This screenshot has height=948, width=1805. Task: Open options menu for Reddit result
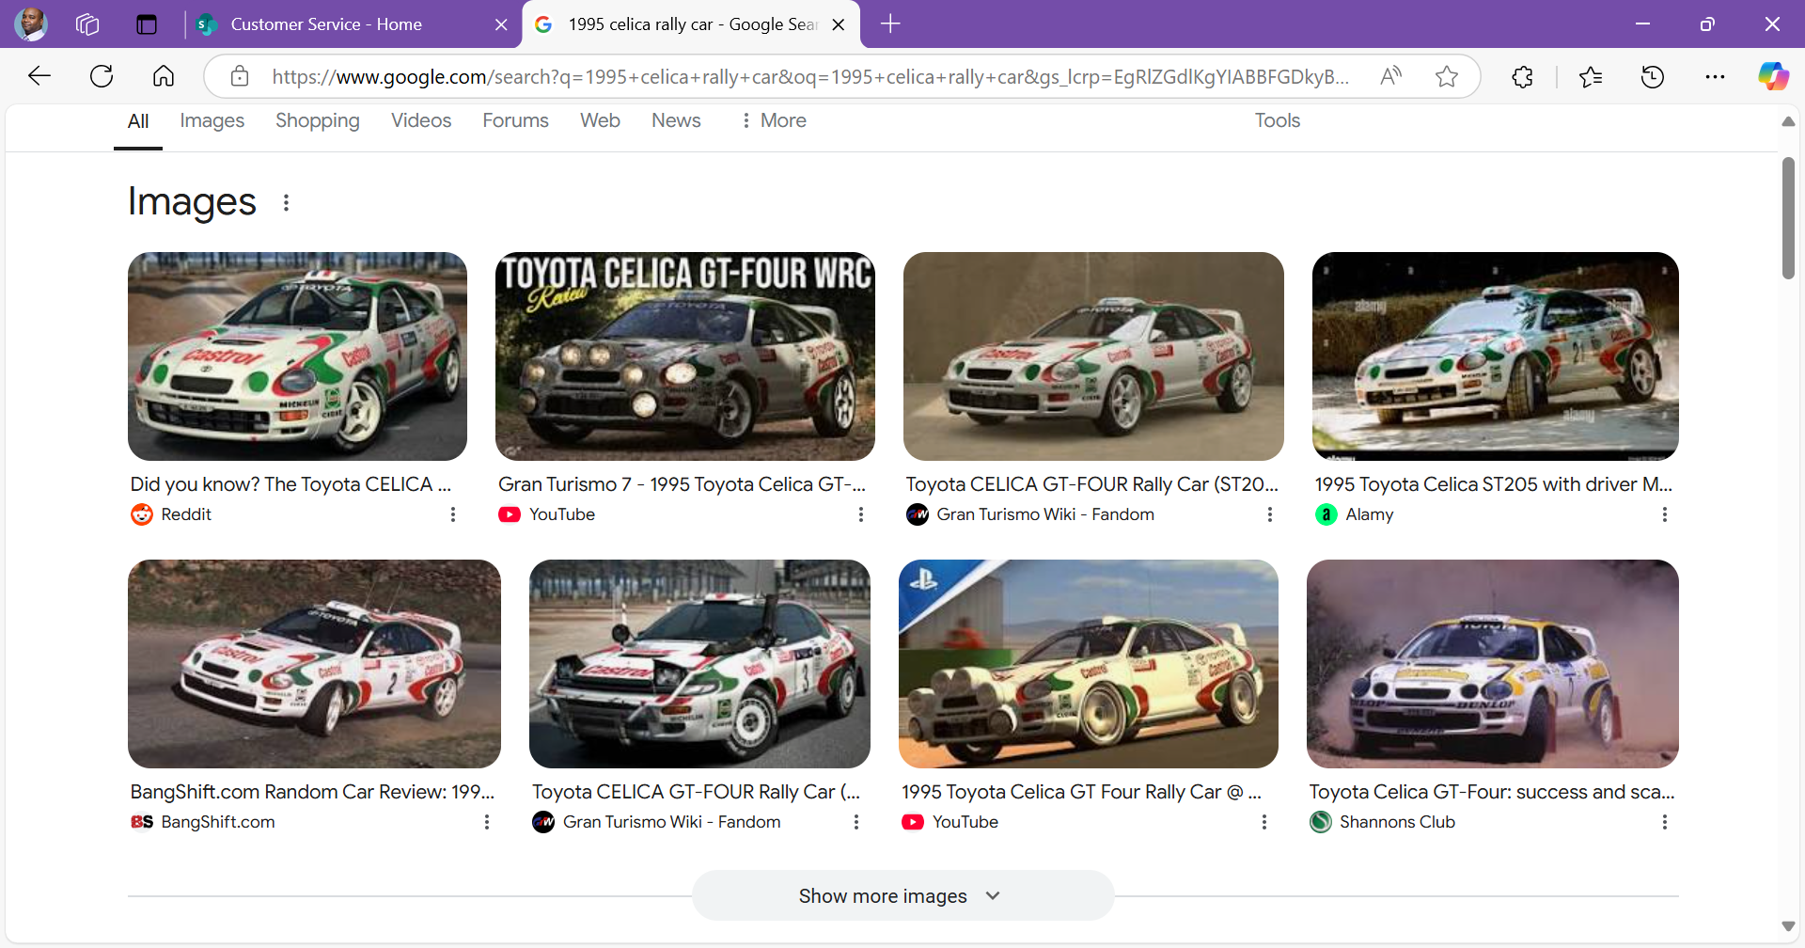point(453,514)
